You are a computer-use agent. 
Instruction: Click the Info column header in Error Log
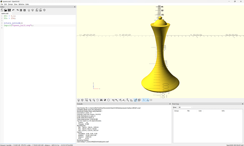223,111
